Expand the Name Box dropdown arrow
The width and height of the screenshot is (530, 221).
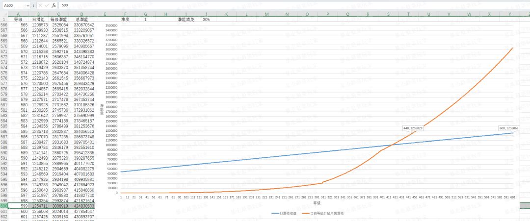27,5
